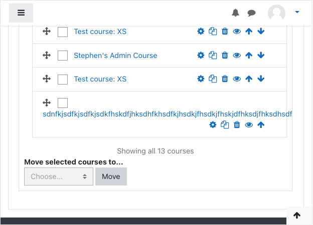The width and height of the screenshot is (313, 225).
Task: Click the Move button
Action: (111, 176)
